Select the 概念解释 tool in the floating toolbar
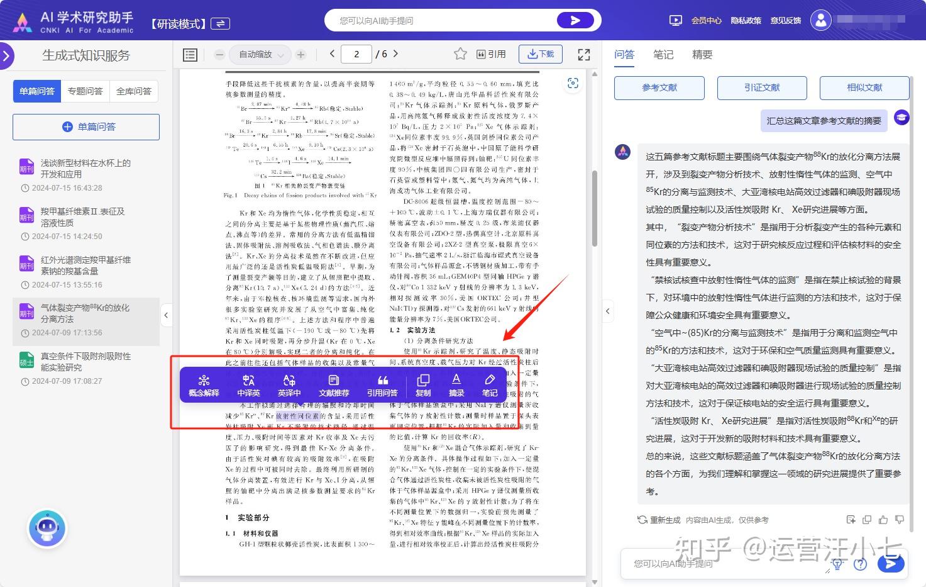The height and width of the screenshot is (587, 926). [x=204, y=385]
